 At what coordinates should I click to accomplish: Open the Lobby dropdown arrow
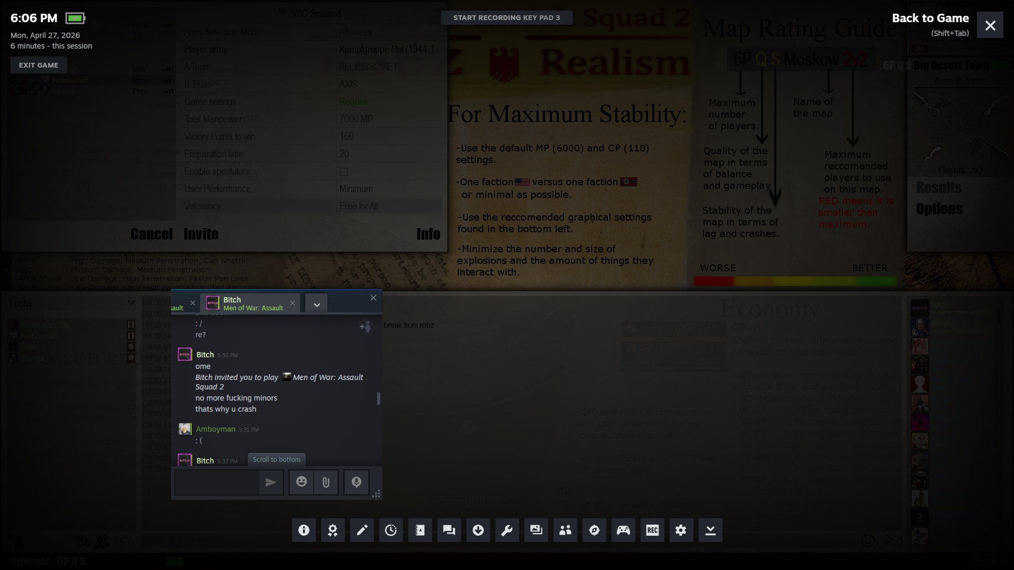130,303
